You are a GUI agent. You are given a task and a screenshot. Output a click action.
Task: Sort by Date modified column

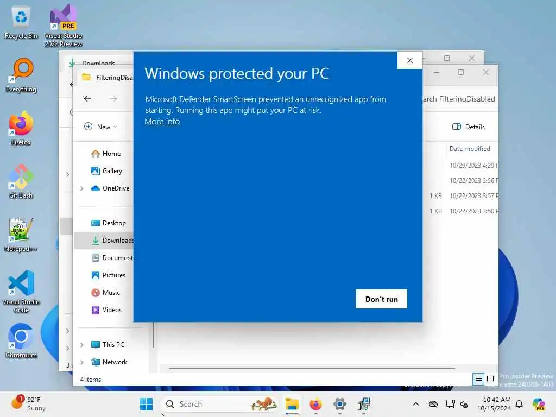(x=470, y=149)
